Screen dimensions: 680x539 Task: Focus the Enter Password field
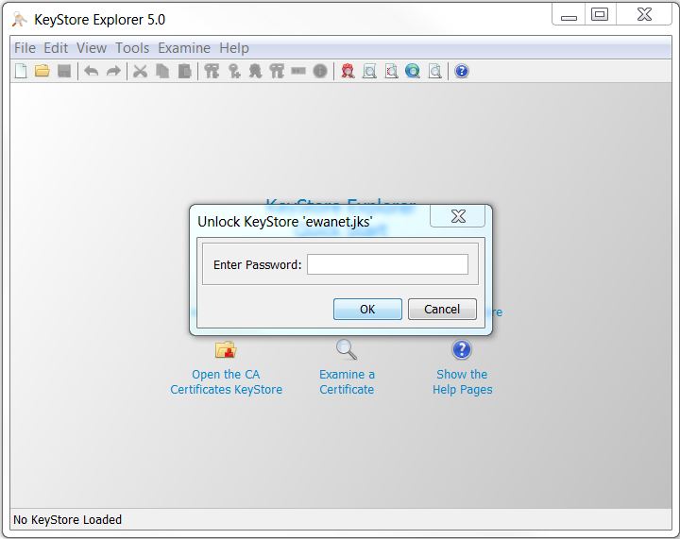387,264
